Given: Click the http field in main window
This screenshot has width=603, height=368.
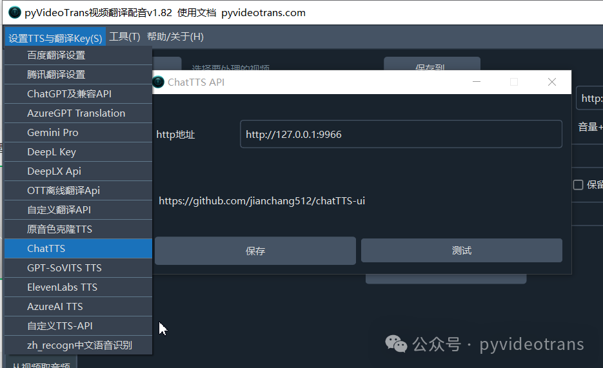Looking at the screenshot, I should point(590,99).
